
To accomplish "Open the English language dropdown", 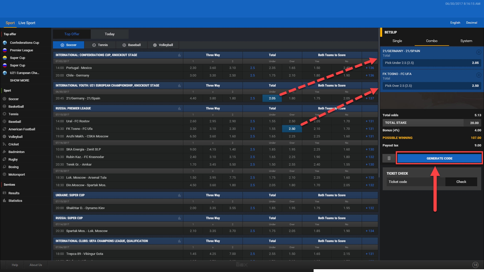I will [x=455, y=23].
